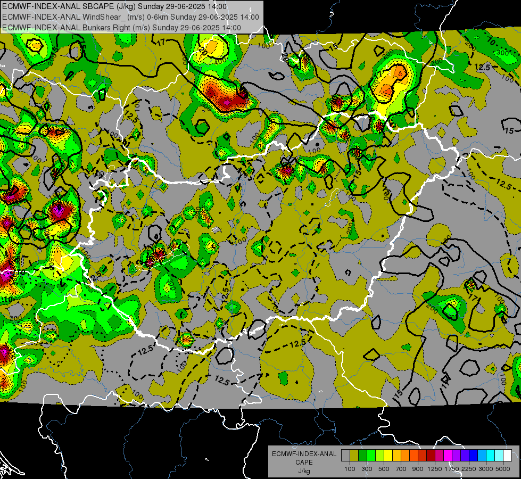
Task: Click the J/kg unit label in legend
Action: coord(304,471)
